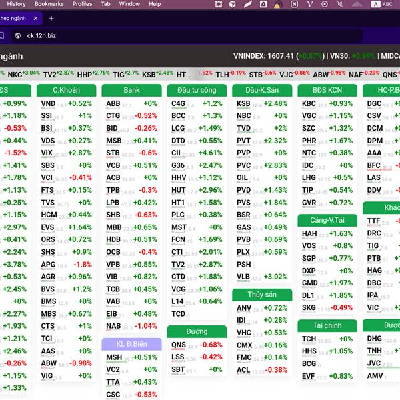Click HHP +2.75% in the ticker strip
Viewport: 400px width, 400px height.
pyautogui.click(x=93, y=74)
